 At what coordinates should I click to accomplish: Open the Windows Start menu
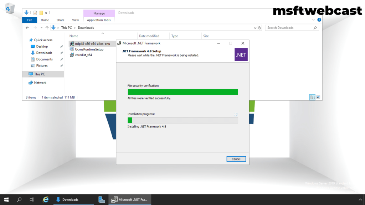(6, 200)
